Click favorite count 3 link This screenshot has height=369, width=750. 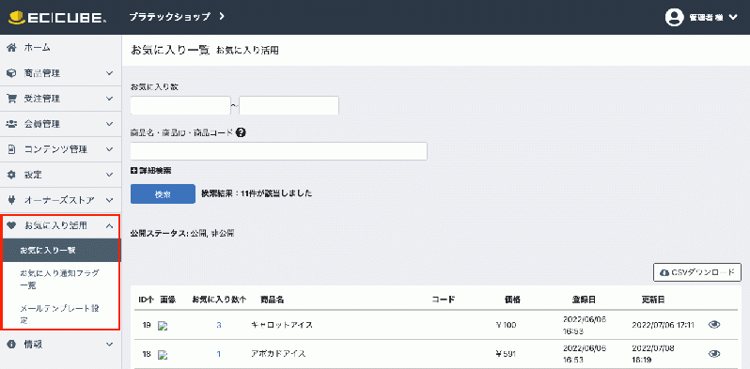click(219, 325)
